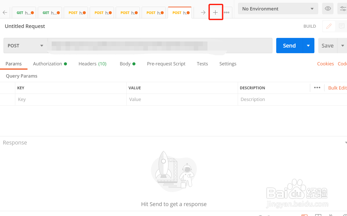Click the three-dots tab options icon

click(x=227, y=12)
